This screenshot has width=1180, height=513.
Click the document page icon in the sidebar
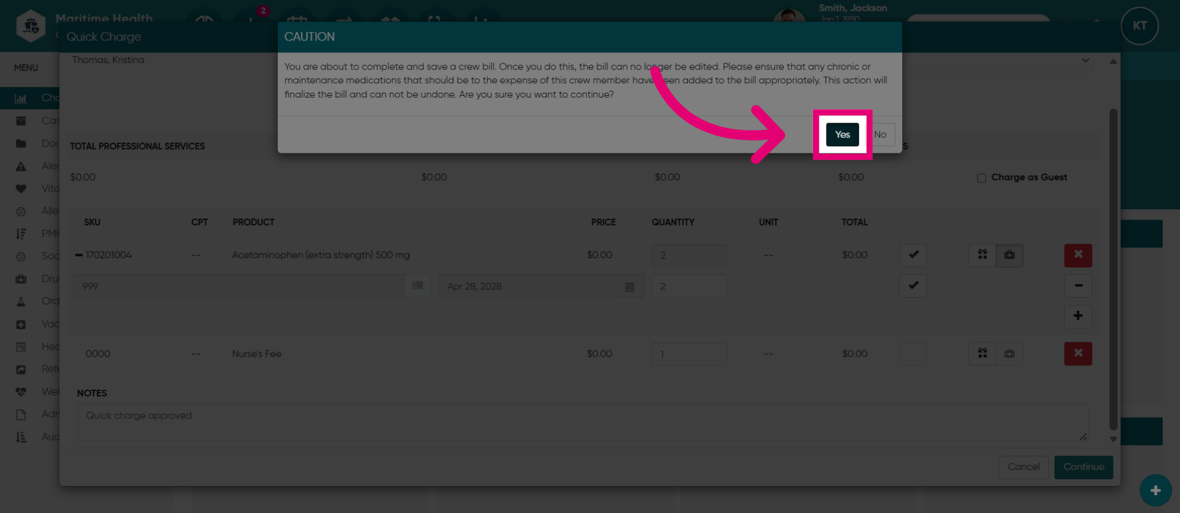tap(21, 414)
